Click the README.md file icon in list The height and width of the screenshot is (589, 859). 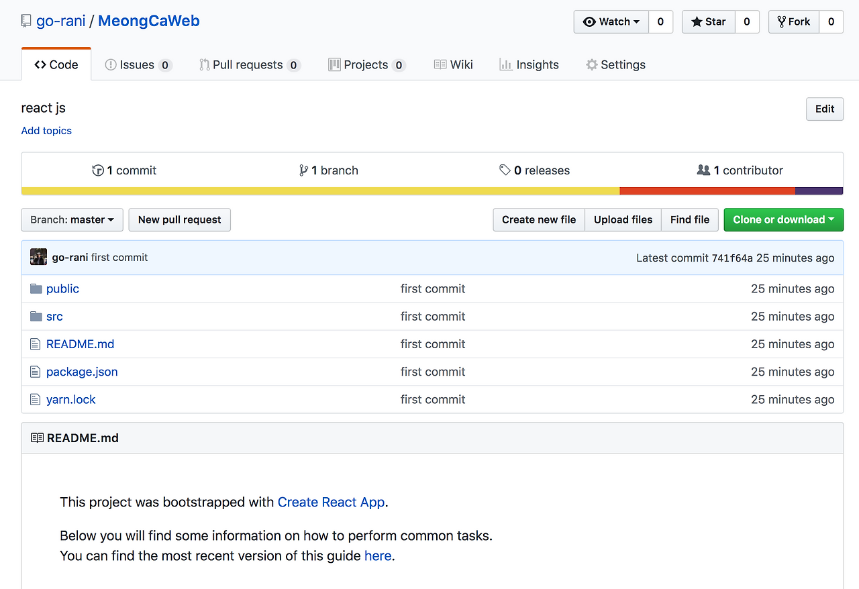pos(36,344)
